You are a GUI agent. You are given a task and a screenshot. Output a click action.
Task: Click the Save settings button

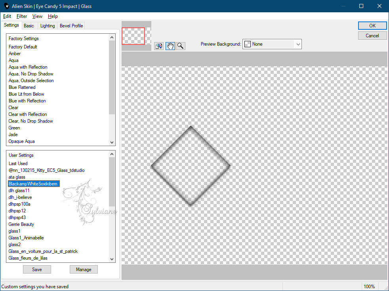37,269
